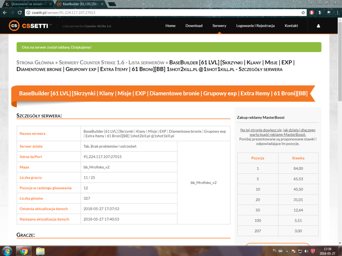Image resolution: width=342 pixels, height=256 pixels.
Task: Click the action center flag tray icon
Action: coord(293,251)
